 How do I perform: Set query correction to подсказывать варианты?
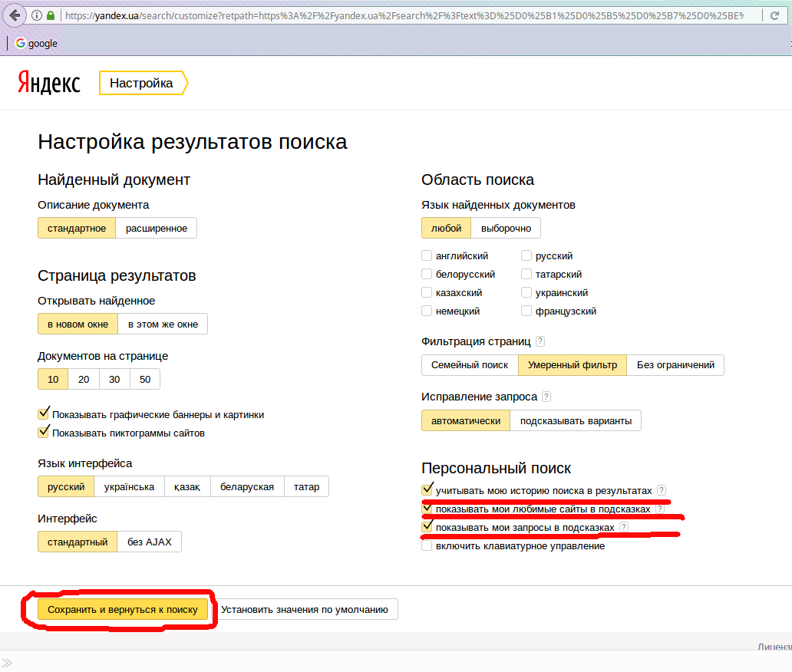coord(576,420)
